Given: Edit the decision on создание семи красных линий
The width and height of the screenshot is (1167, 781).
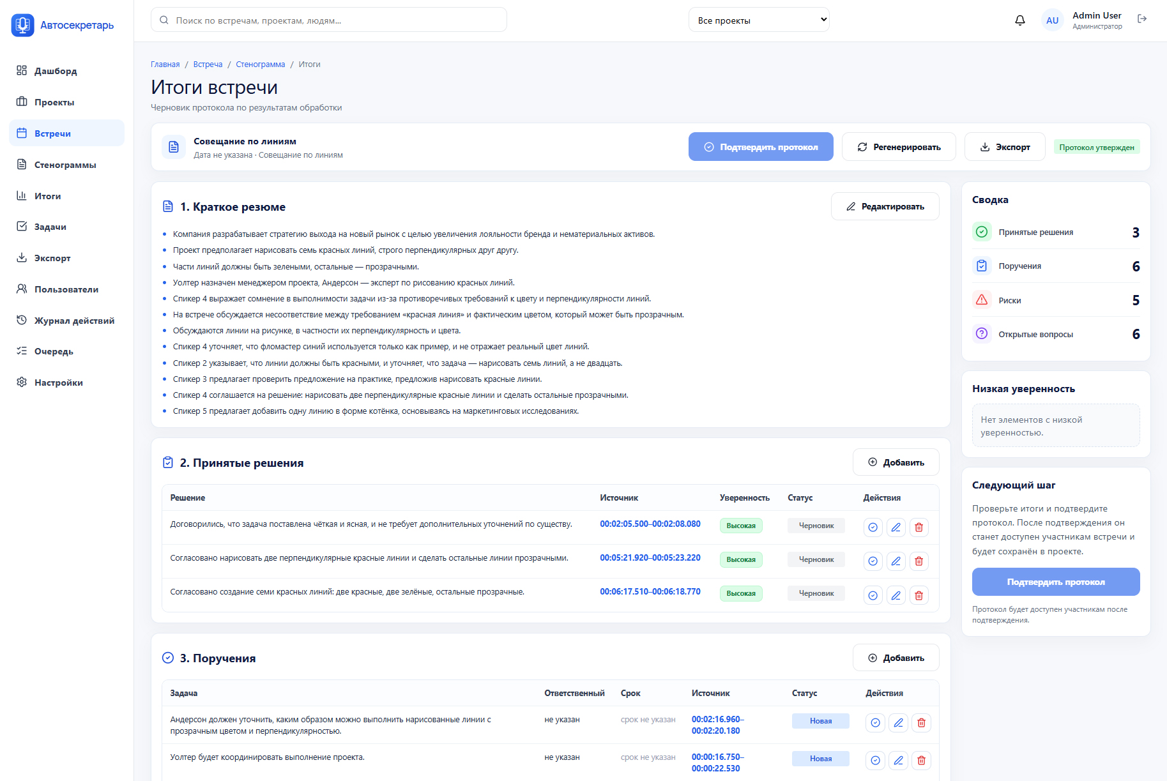Looking at the screenshot, I should (896, 595).
